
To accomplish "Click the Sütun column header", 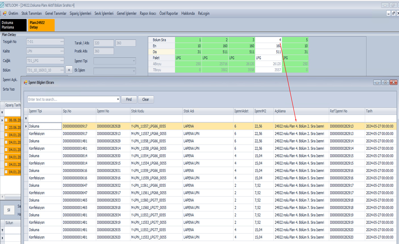I will [x=12, y=223].
